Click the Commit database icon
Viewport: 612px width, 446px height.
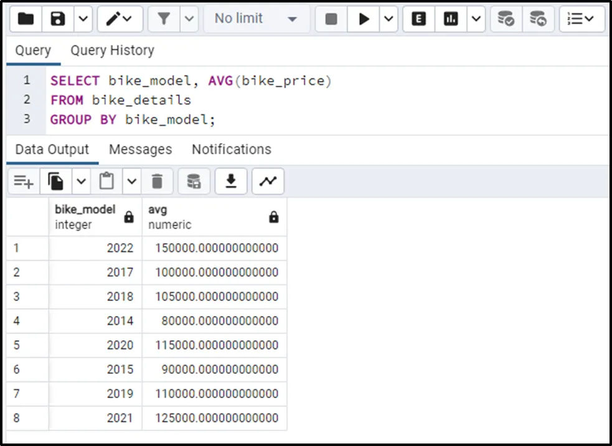(506, 19)
